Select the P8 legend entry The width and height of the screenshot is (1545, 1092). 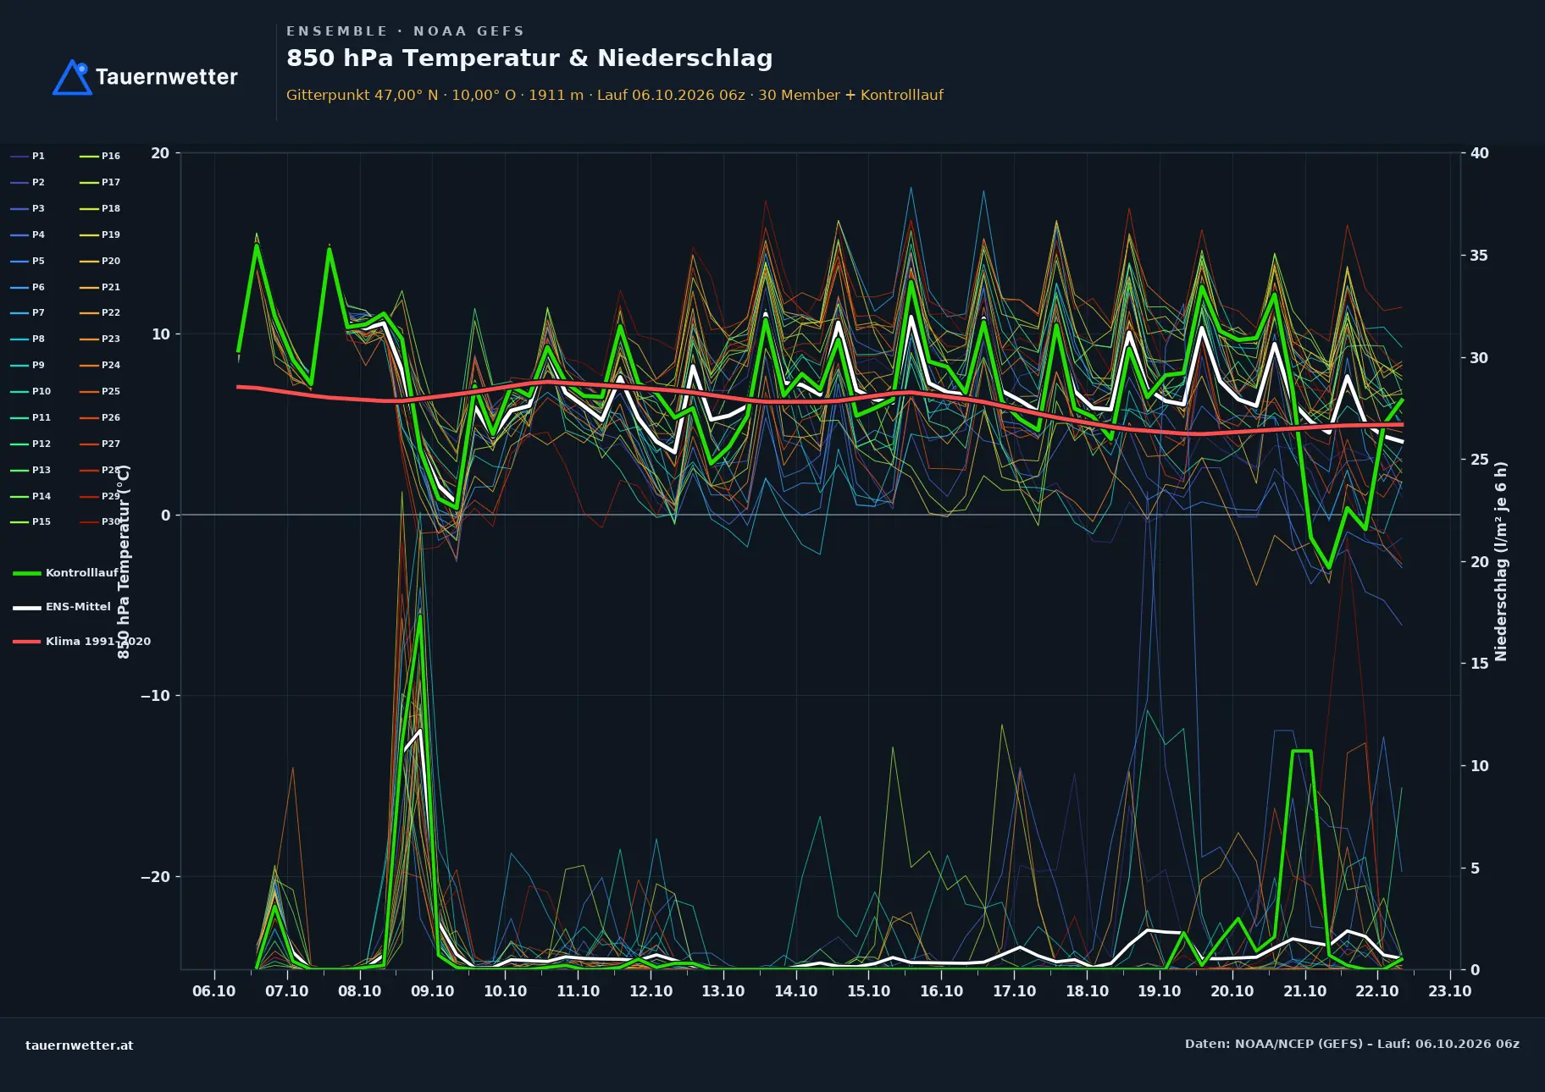[28, 339]
